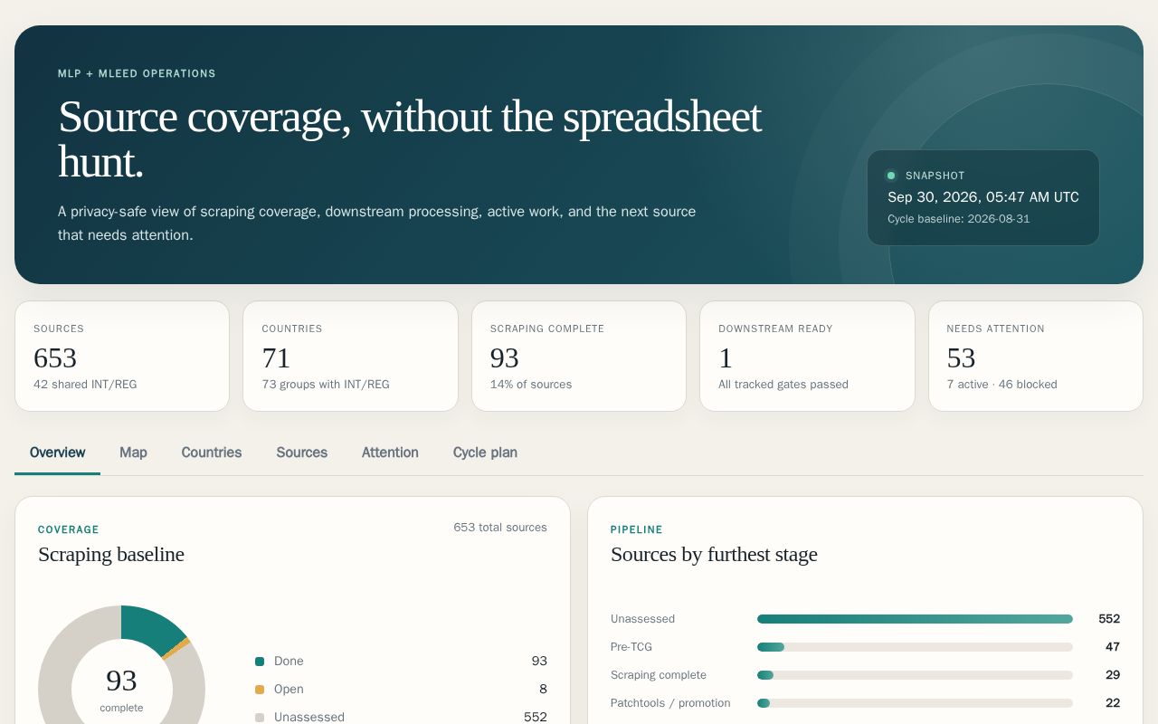Click the PIPELINE section label
The width and height of the screenshot is (1158, 724).
tap(637, 530)
